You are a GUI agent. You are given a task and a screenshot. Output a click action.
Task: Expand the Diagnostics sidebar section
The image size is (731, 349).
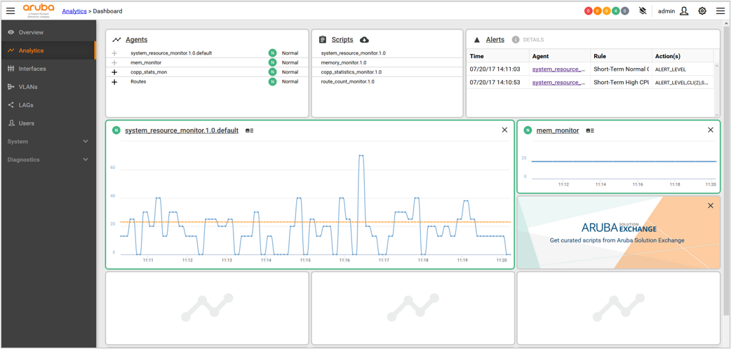(48, 159)
